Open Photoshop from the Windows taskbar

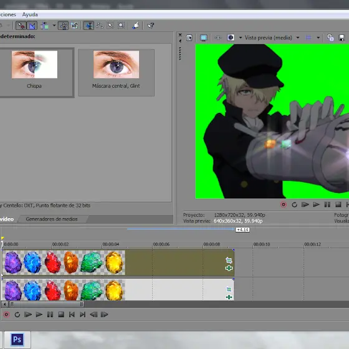click(17, 340)
